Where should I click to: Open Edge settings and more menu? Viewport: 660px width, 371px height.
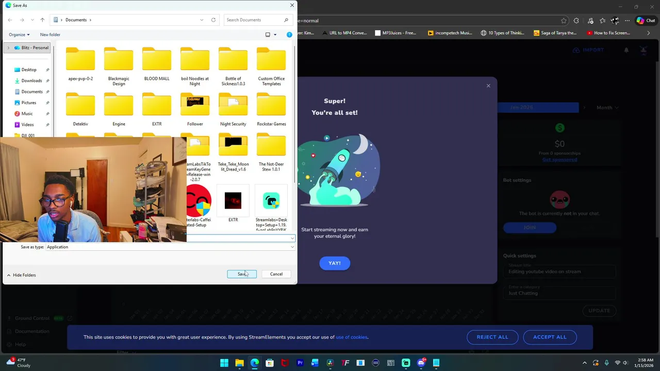(627, 21)
